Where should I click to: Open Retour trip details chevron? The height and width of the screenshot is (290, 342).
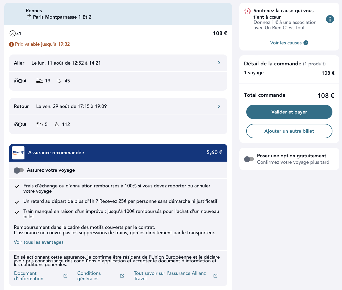(x=219, y=106)
